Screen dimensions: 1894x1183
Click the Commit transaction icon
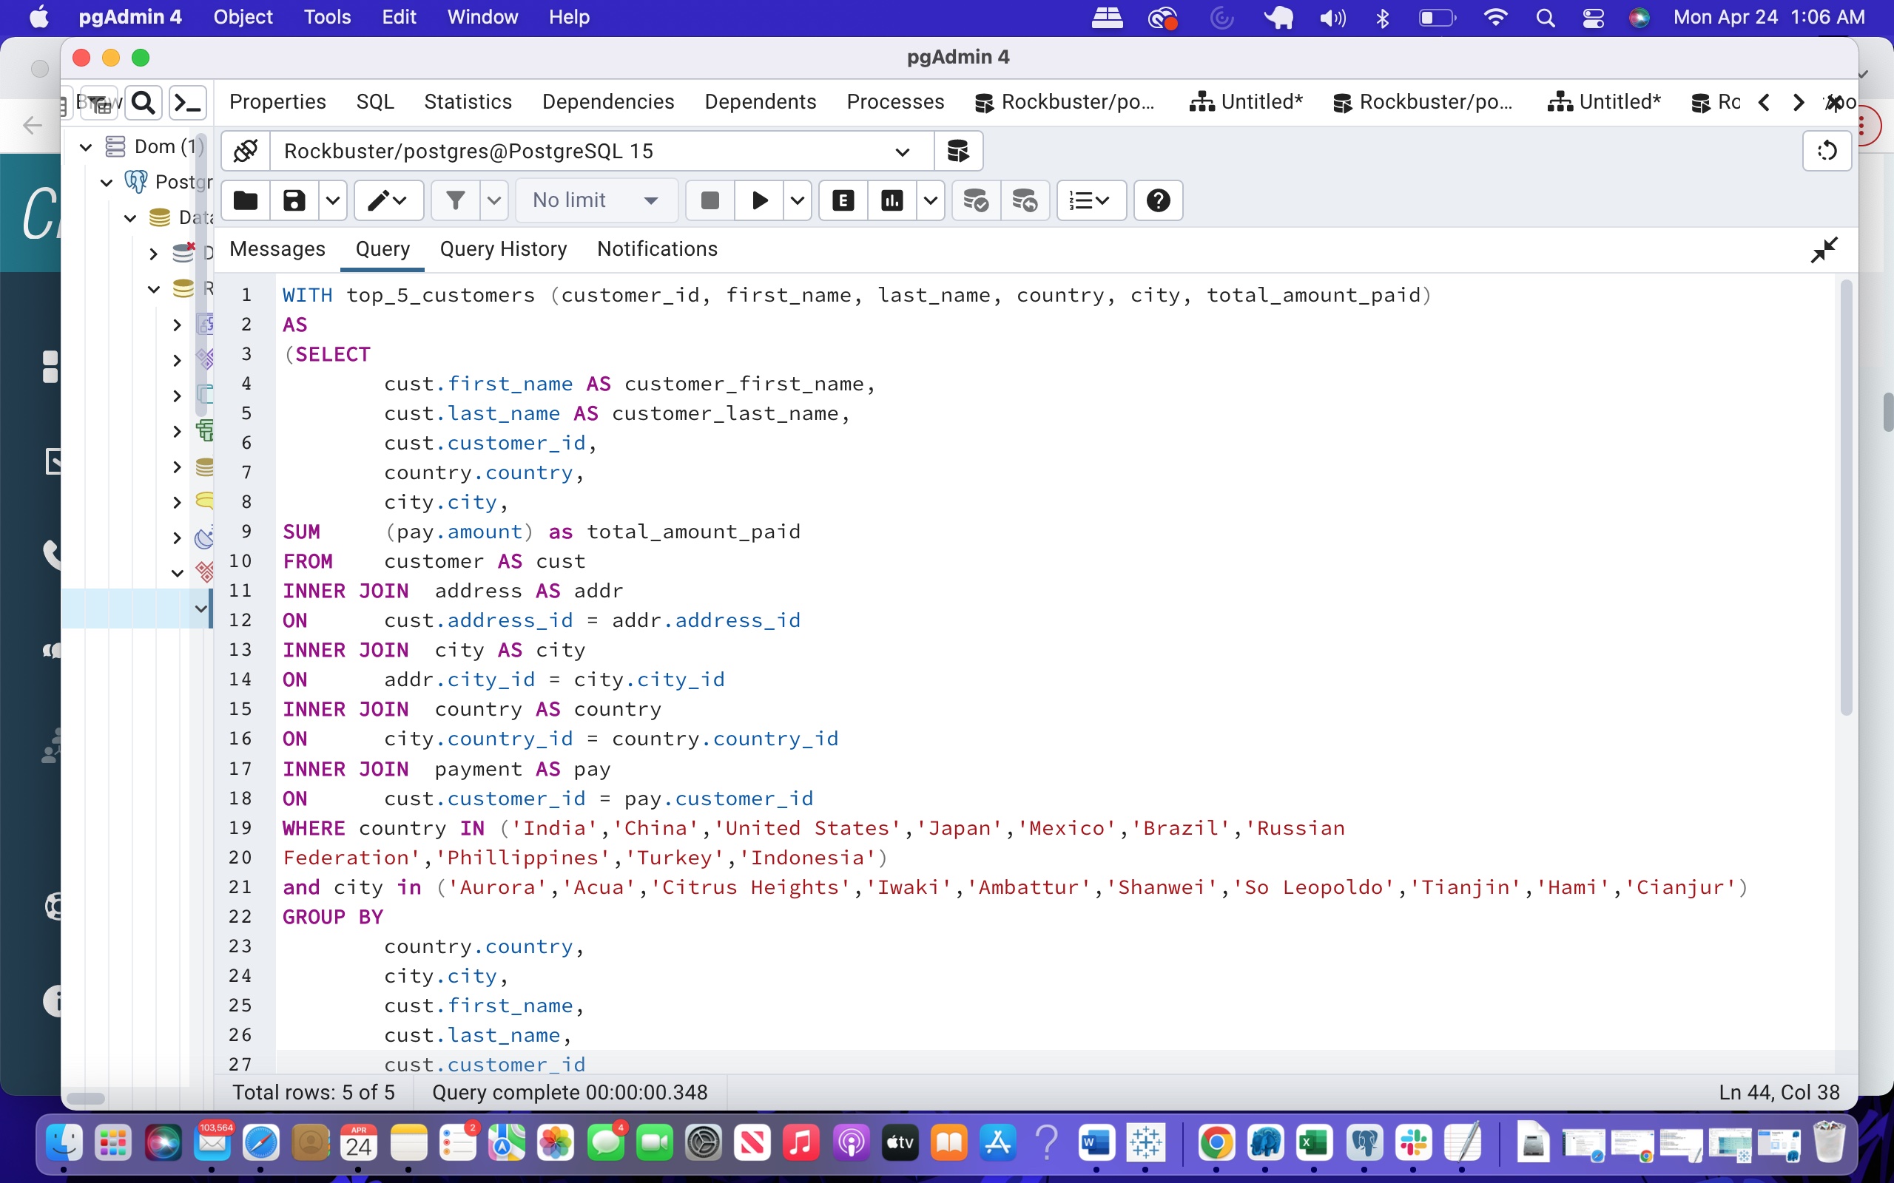click(975, 201)
